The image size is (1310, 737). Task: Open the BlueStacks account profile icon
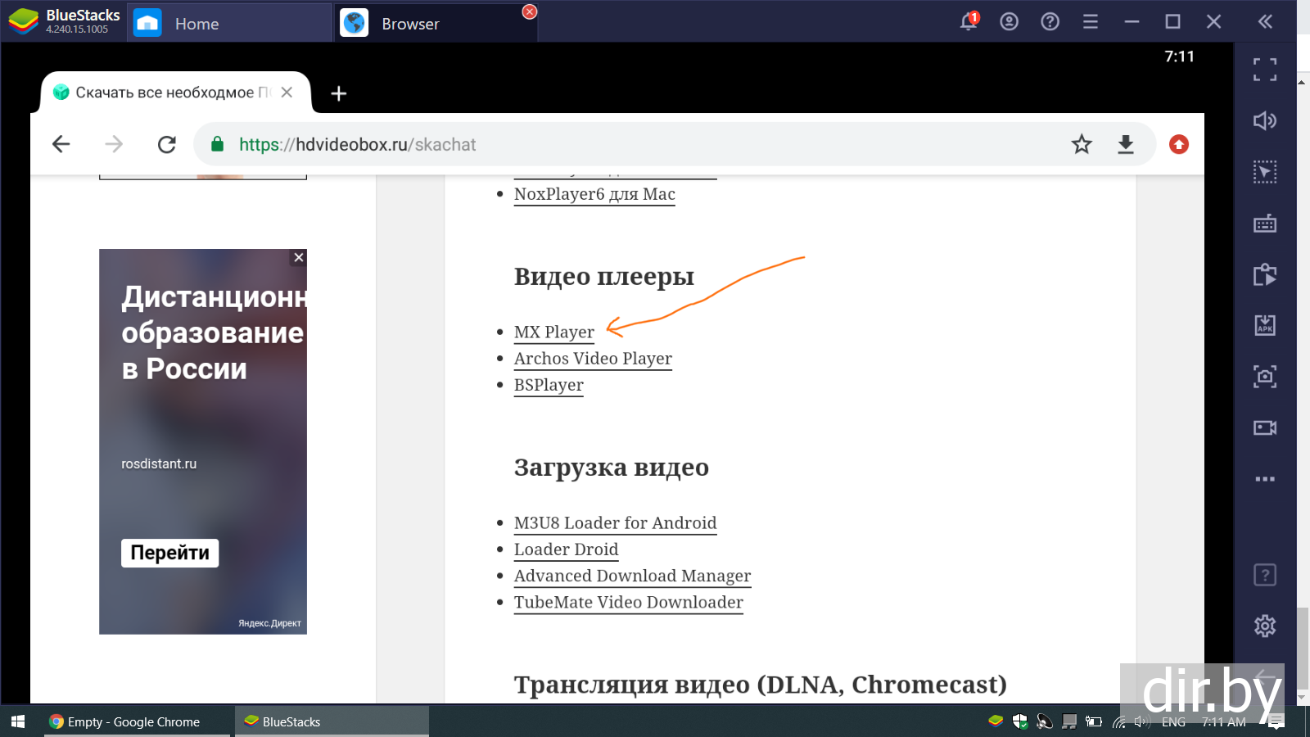(1009, 22)
